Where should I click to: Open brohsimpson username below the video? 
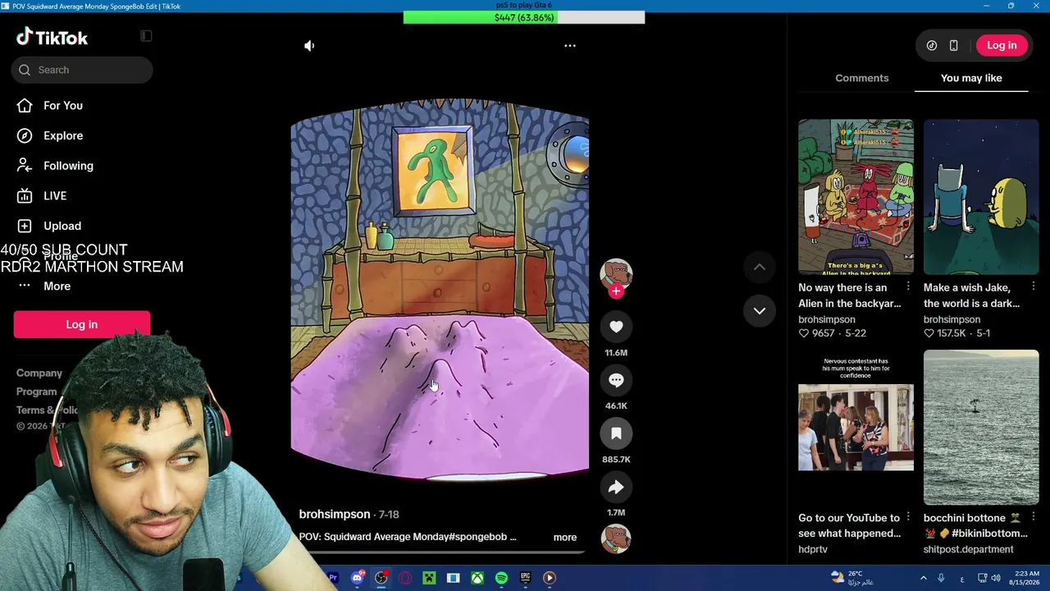pos(335,514)
